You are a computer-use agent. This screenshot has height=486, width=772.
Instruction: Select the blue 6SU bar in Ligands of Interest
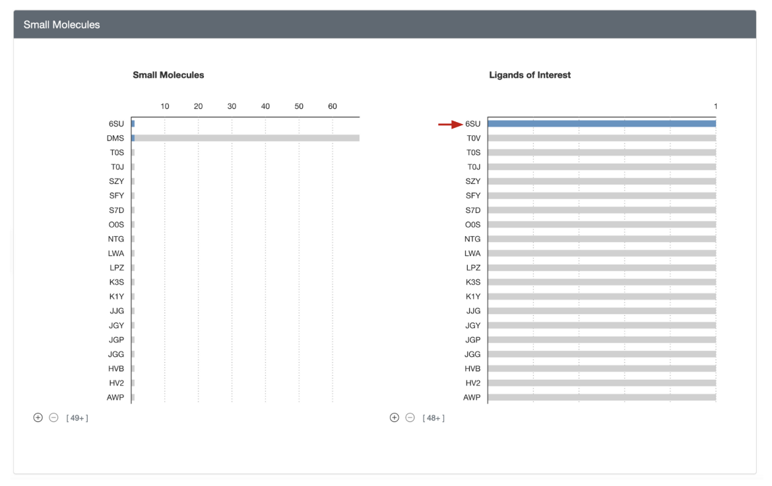click(x=601, y=123)
